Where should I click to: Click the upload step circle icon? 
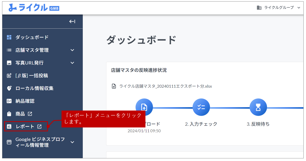pyautogui.click(x=144, y=107)
